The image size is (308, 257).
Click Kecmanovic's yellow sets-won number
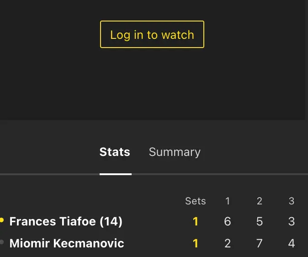[196, 243]
